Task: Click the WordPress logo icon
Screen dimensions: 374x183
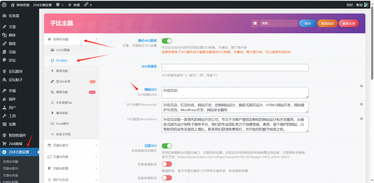Action: pos(4,4)
